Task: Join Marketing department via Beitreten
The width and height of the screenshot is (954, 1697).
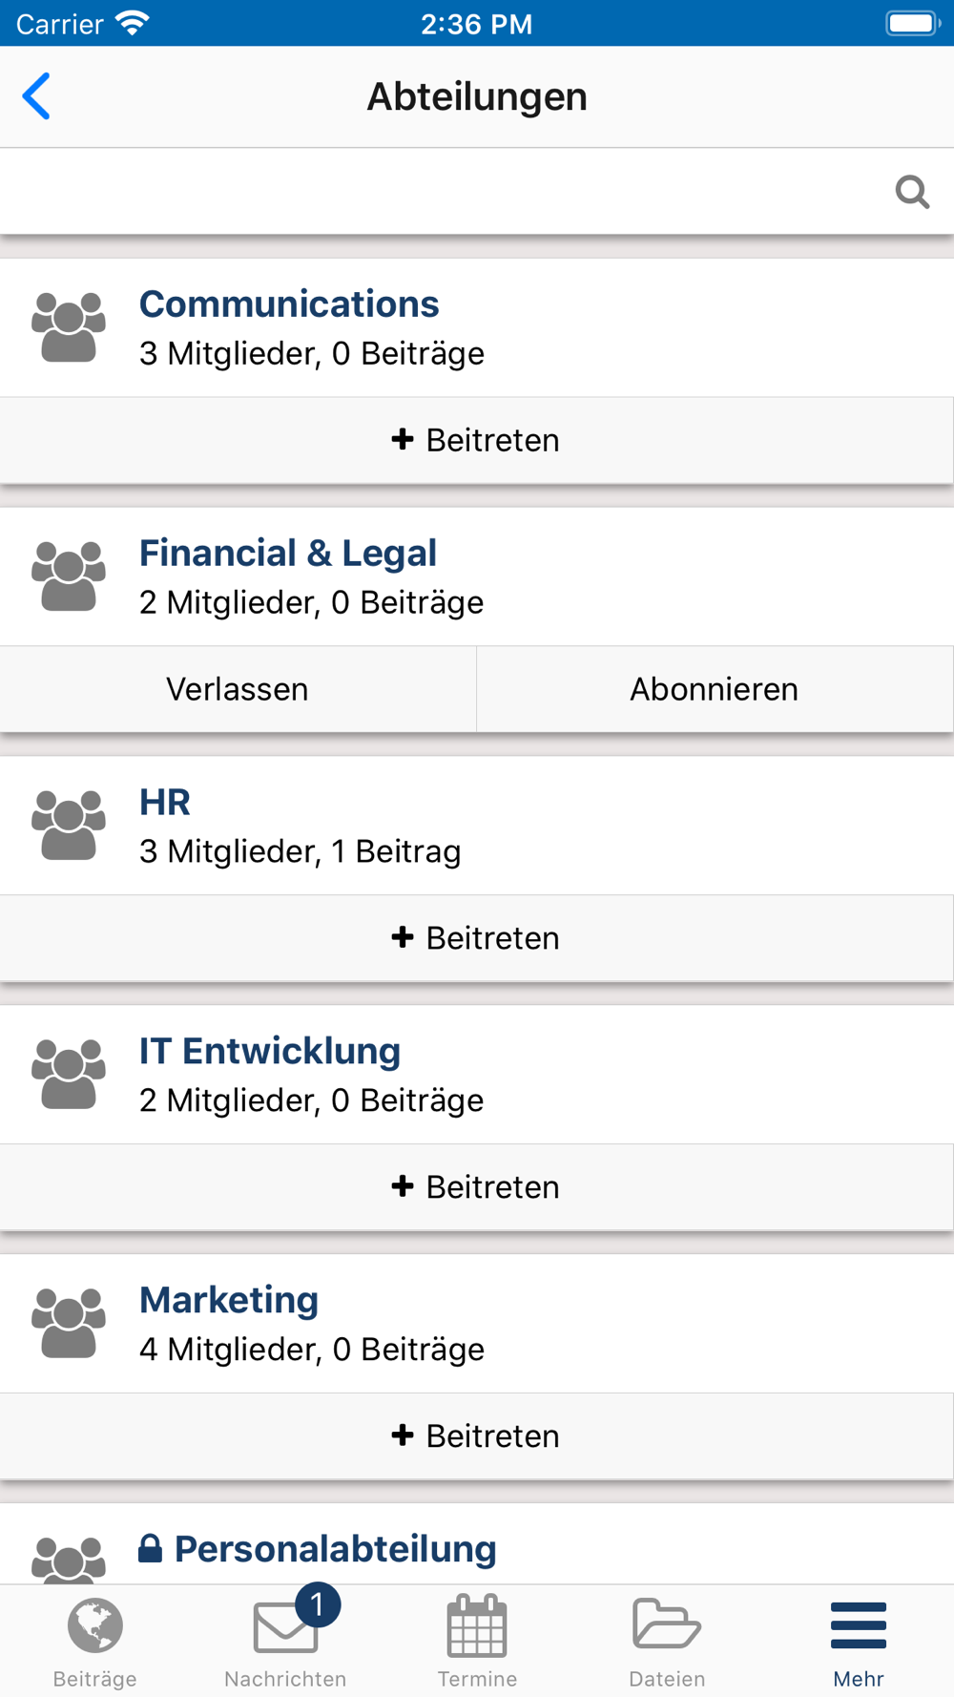Action: (x=476, y=1436)
